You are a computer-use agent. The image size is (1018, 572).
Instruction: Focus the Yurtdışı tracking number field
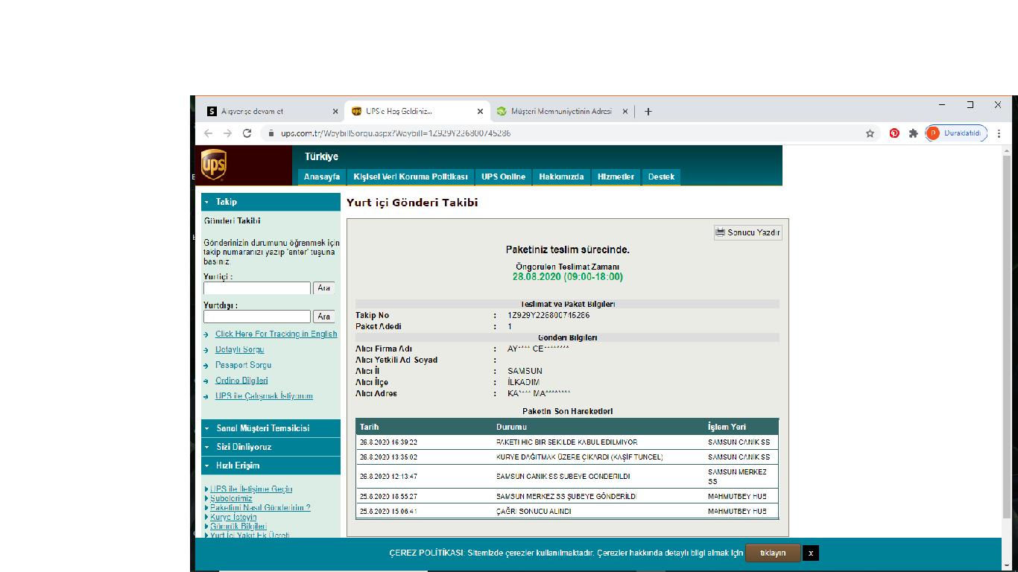coord(257,317)
